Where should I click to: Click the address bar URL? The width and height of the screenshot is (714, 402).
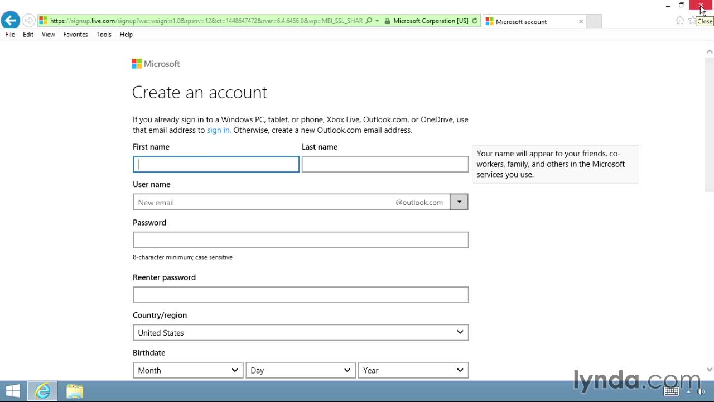pos(206,21)
